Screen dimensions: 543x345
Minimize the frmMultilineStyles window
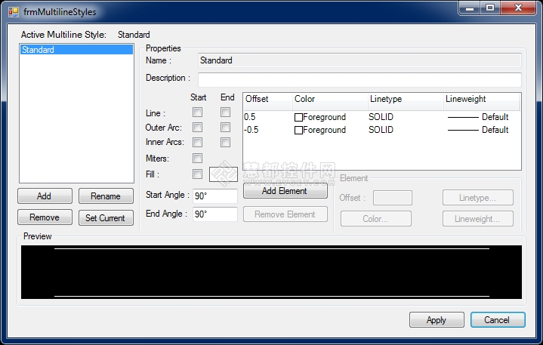pyautogui.click(x=470, y=8)
